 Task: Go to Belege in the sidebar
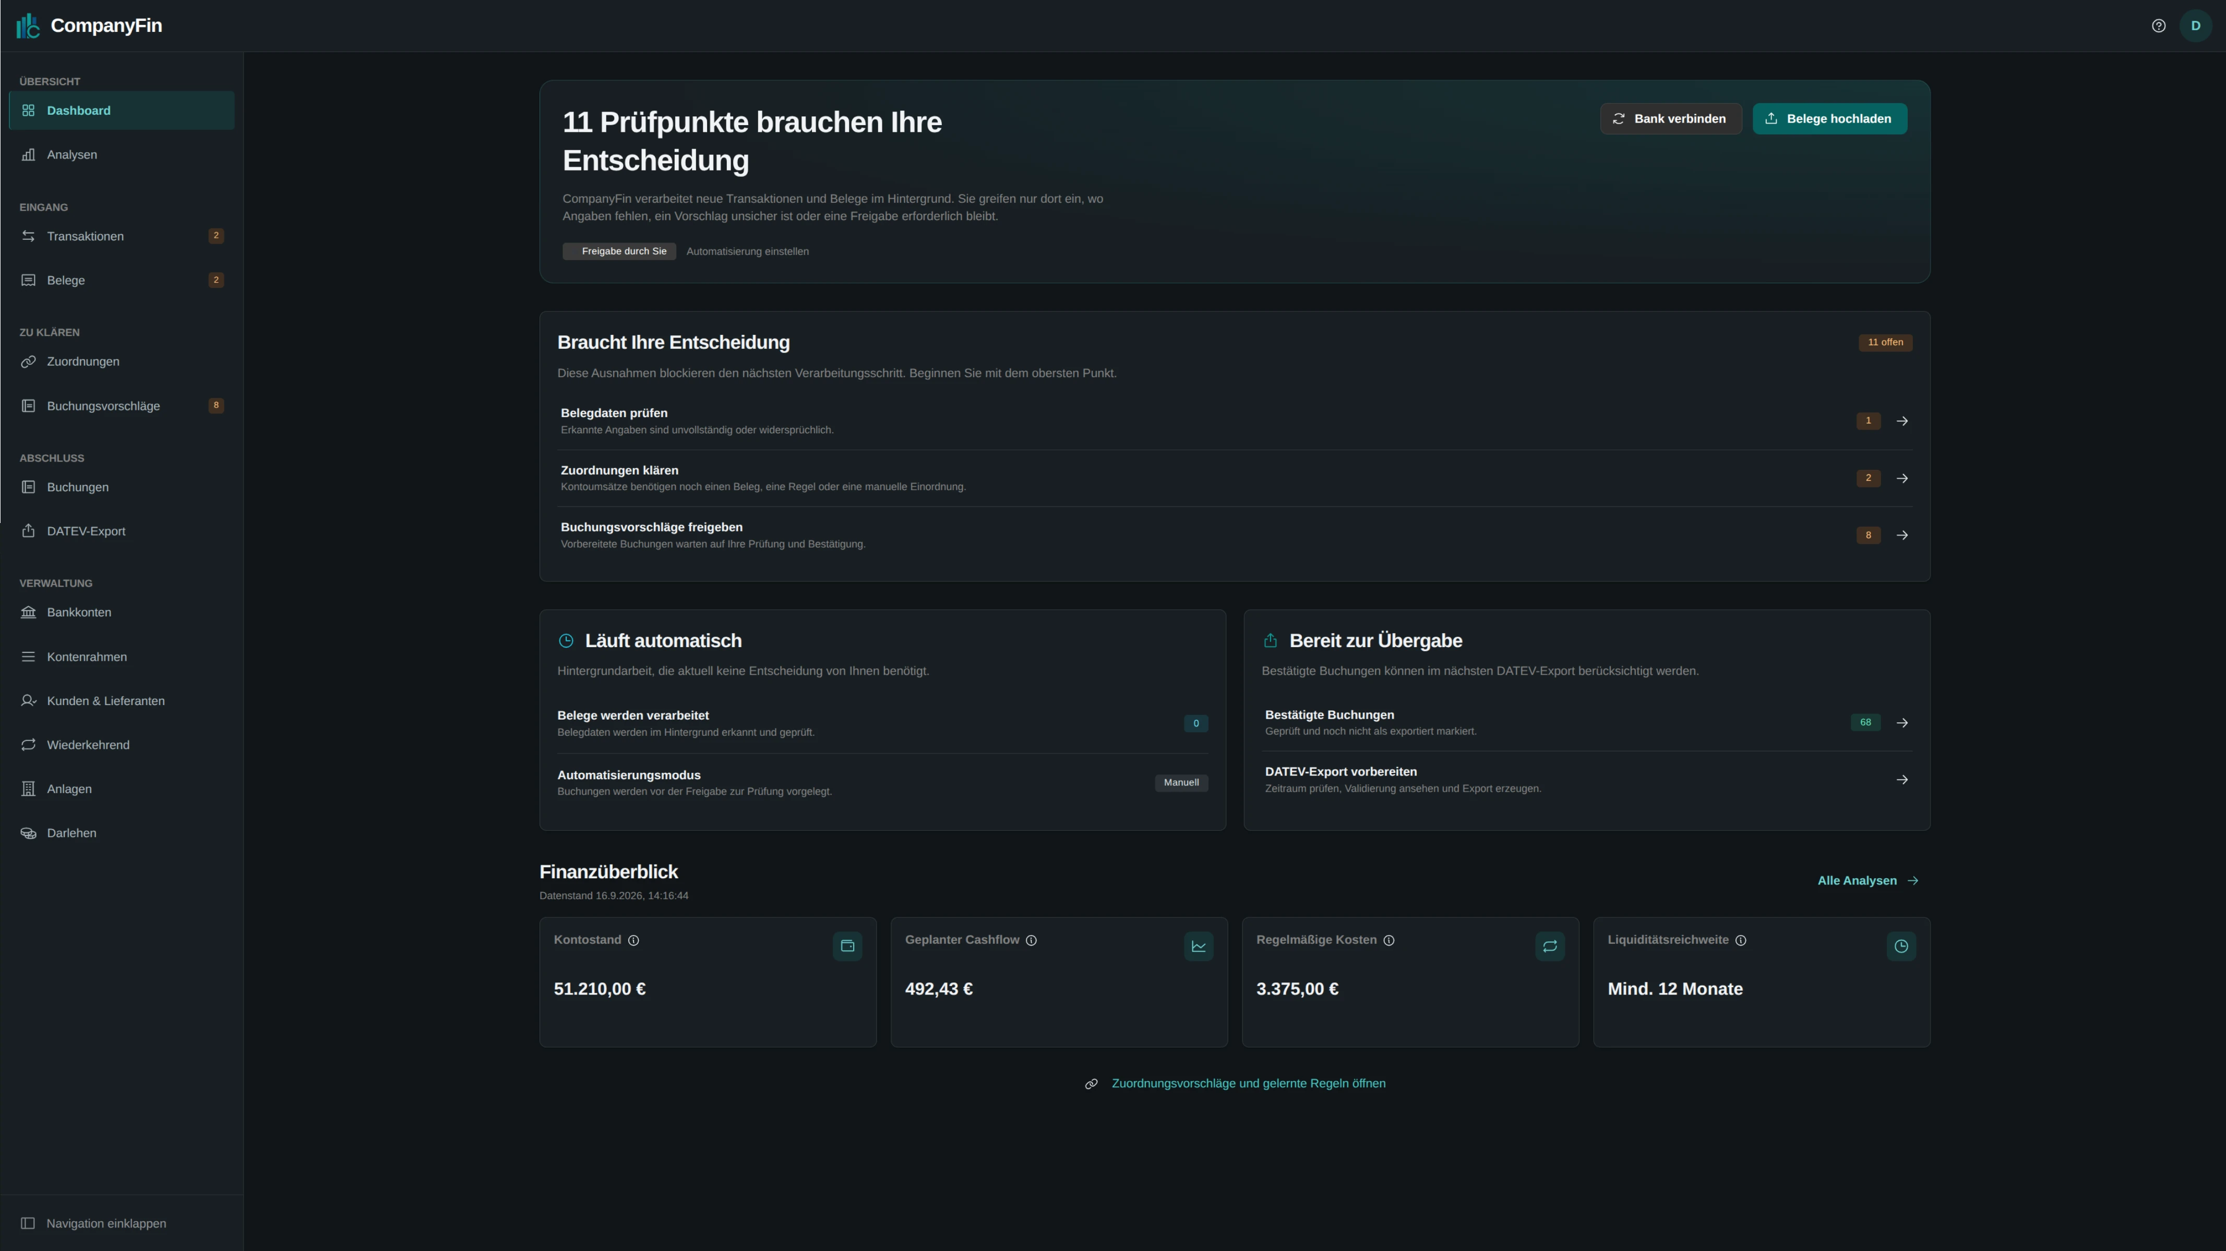[x=122, y=280]
